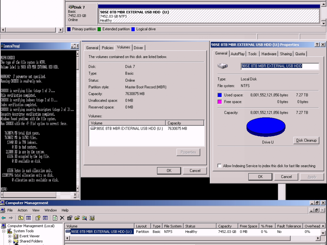The width and height of the screenshot is (327, 245).
Task: Click the Disk Cleanup button
Action: [306, 140]
